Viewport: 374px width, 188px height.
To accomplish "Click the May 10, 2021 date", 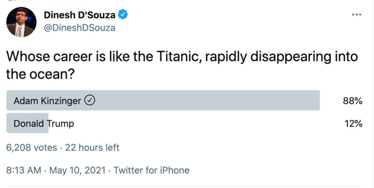I will pyautogui.click(x=77, y=170).
